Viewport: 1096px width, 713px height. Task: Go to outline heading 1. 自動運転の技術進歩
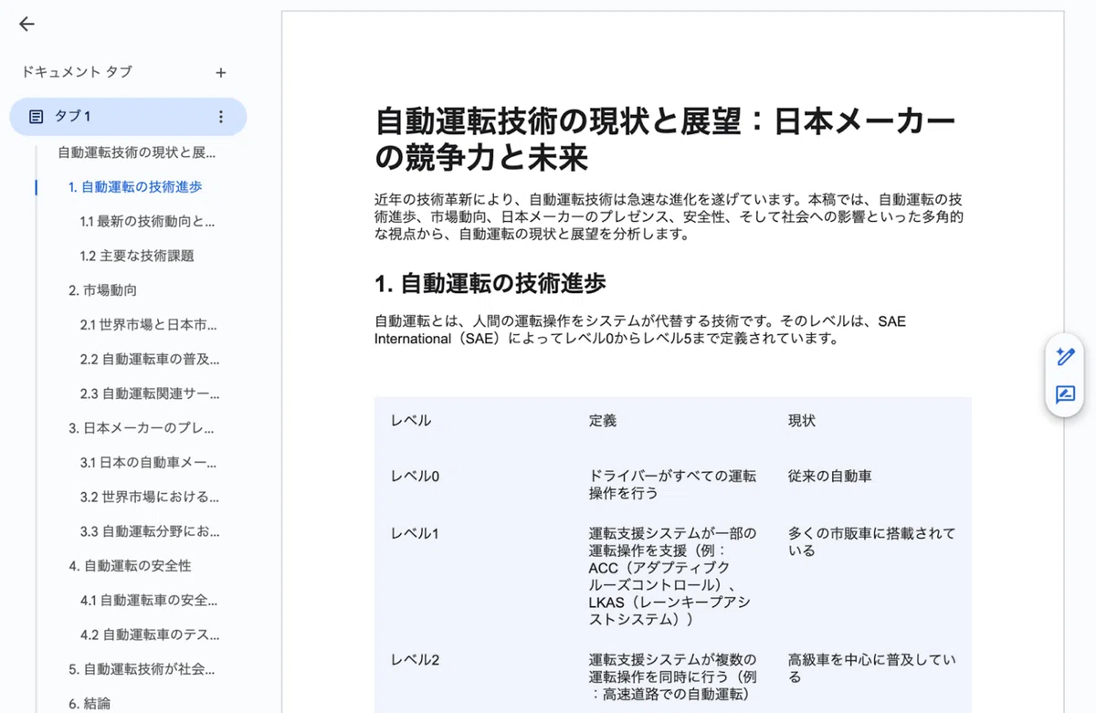[x=135, y=187]
